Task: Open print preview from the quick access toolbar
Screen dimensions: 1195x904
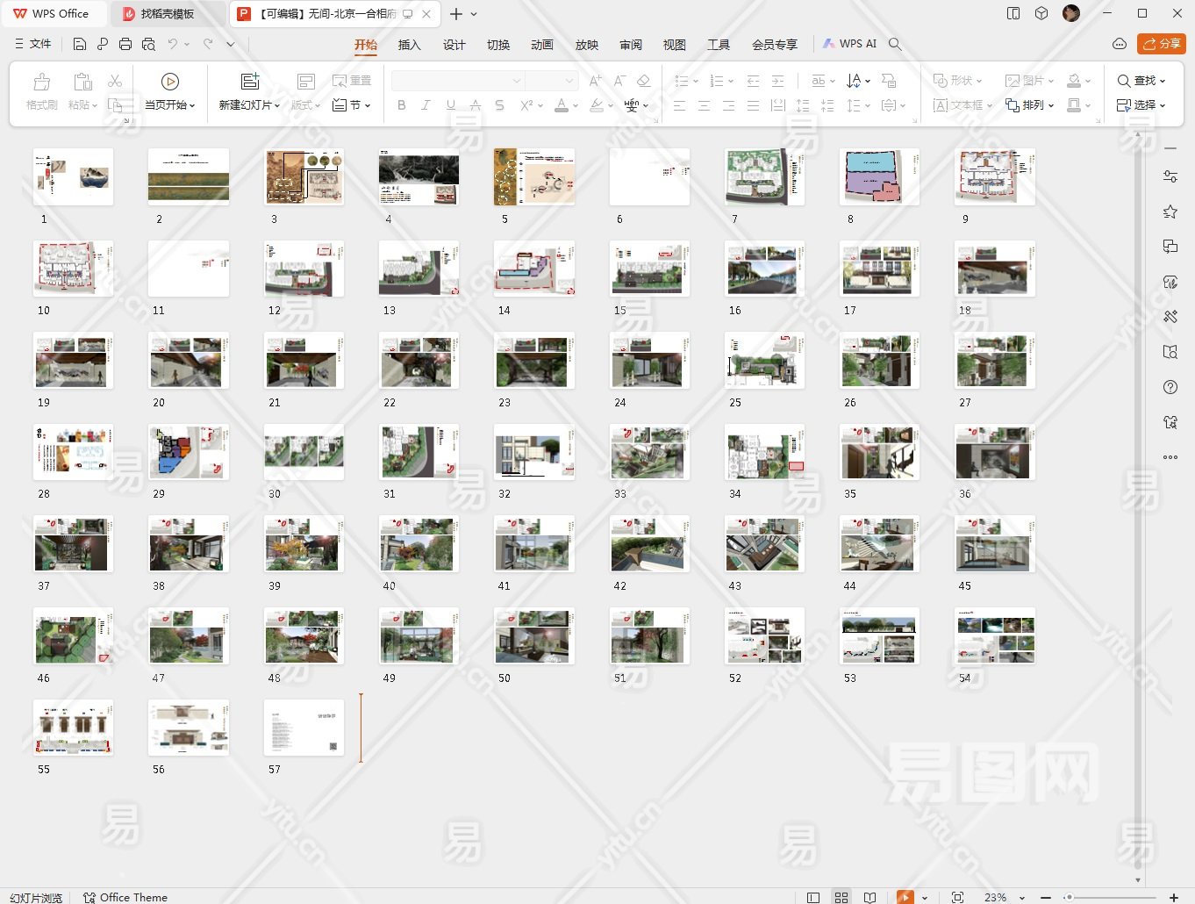Action: coord(148,44)
